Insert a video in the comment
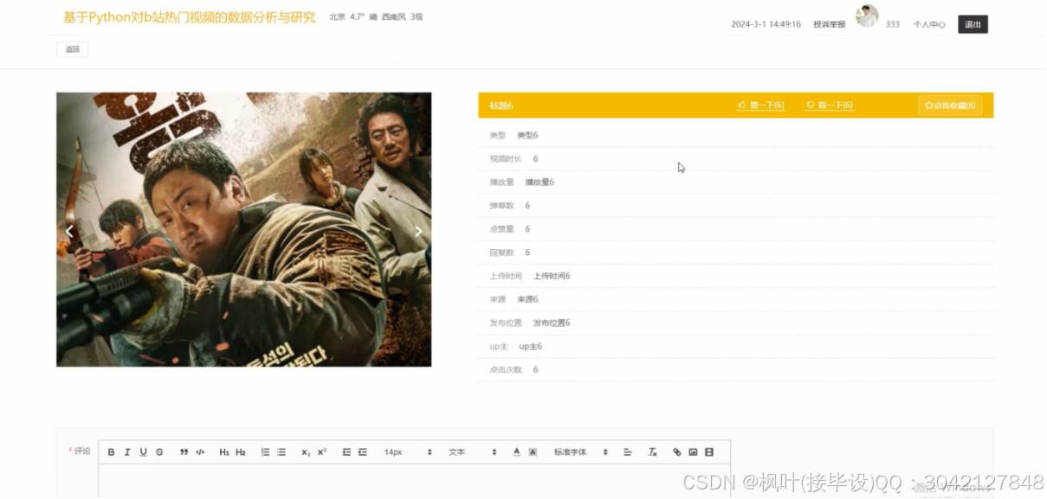Viewport: 1047px width, 499px height. point(709,452)
